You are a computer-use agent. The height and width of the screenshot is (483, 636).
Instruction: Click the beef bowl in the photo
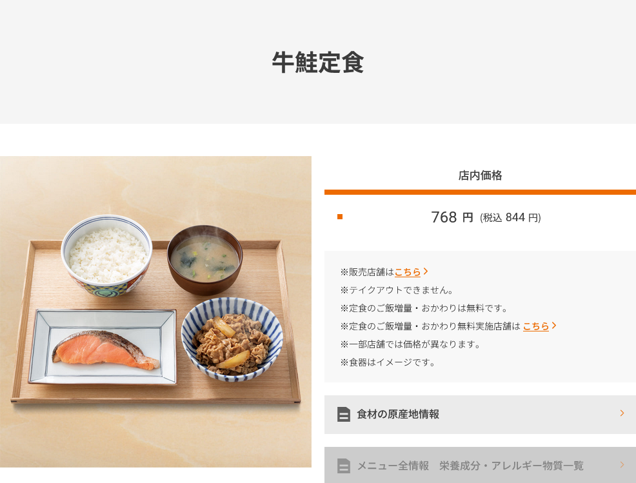[x=232, y=340]
